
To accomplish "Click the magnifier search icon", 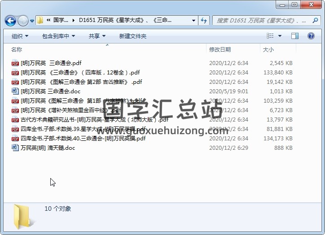I will 315,20.
